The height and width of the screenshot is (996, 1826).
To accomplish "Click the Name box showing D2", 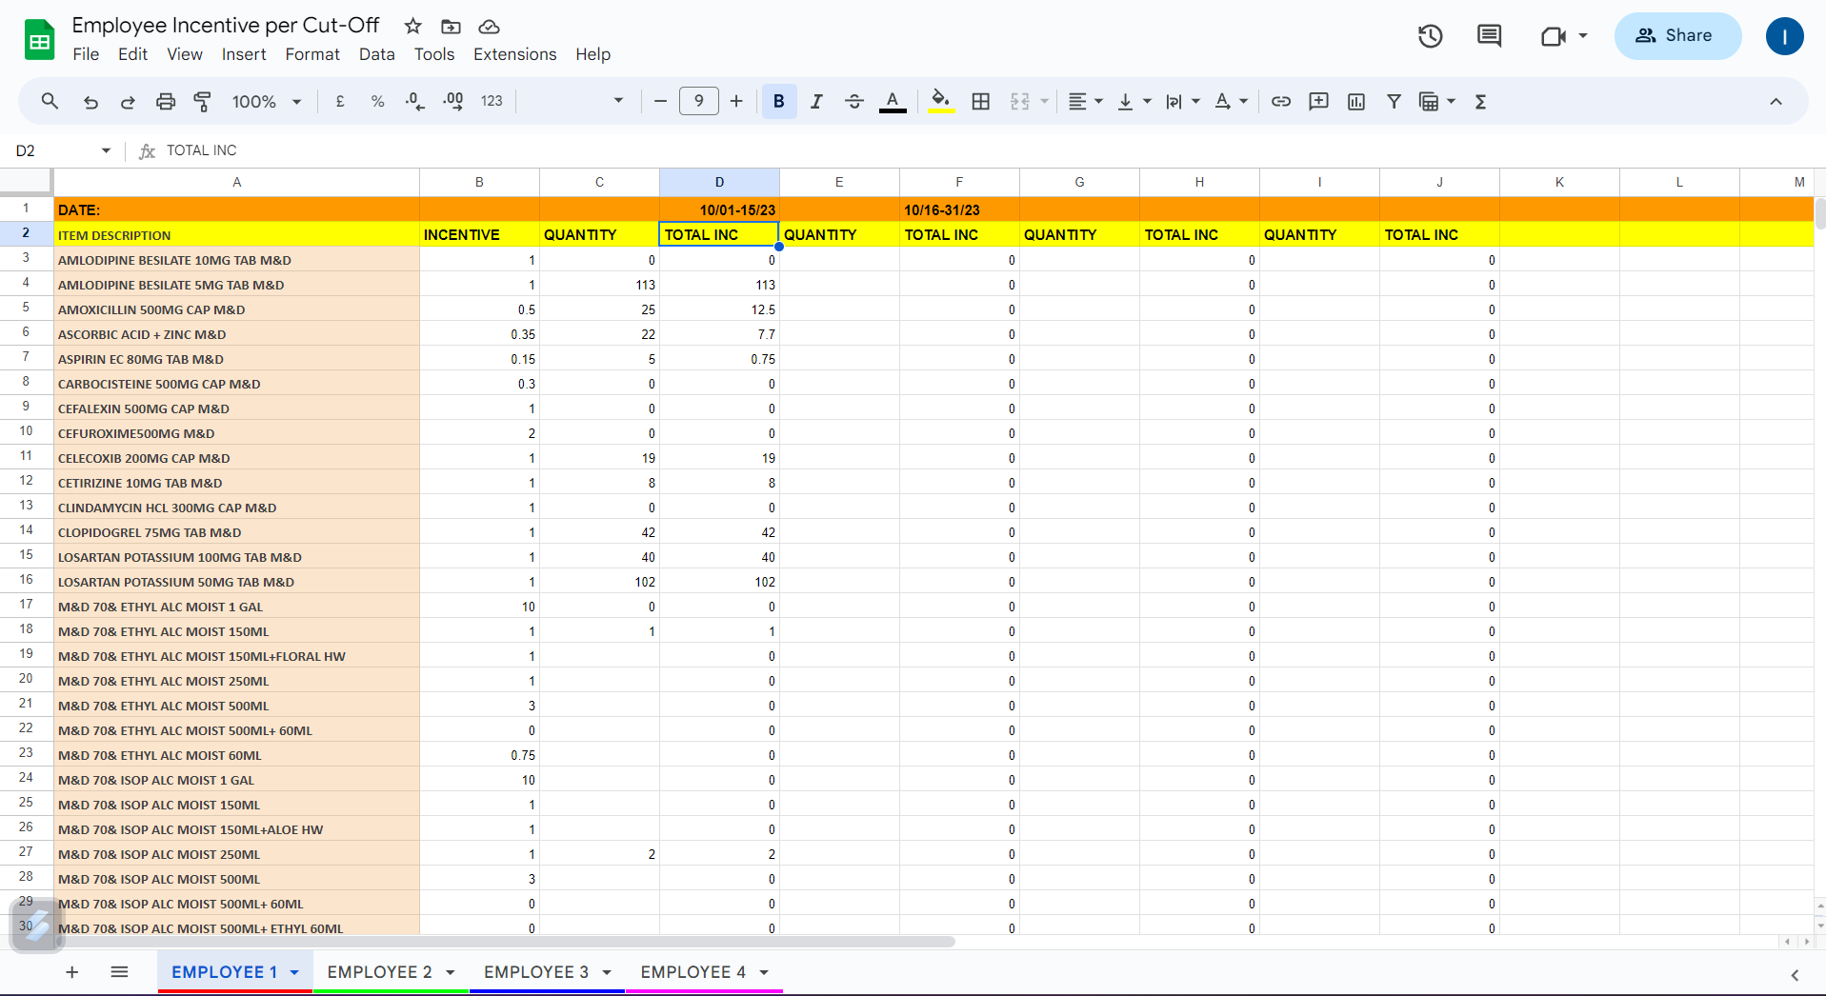I will [x=63, y=150].
